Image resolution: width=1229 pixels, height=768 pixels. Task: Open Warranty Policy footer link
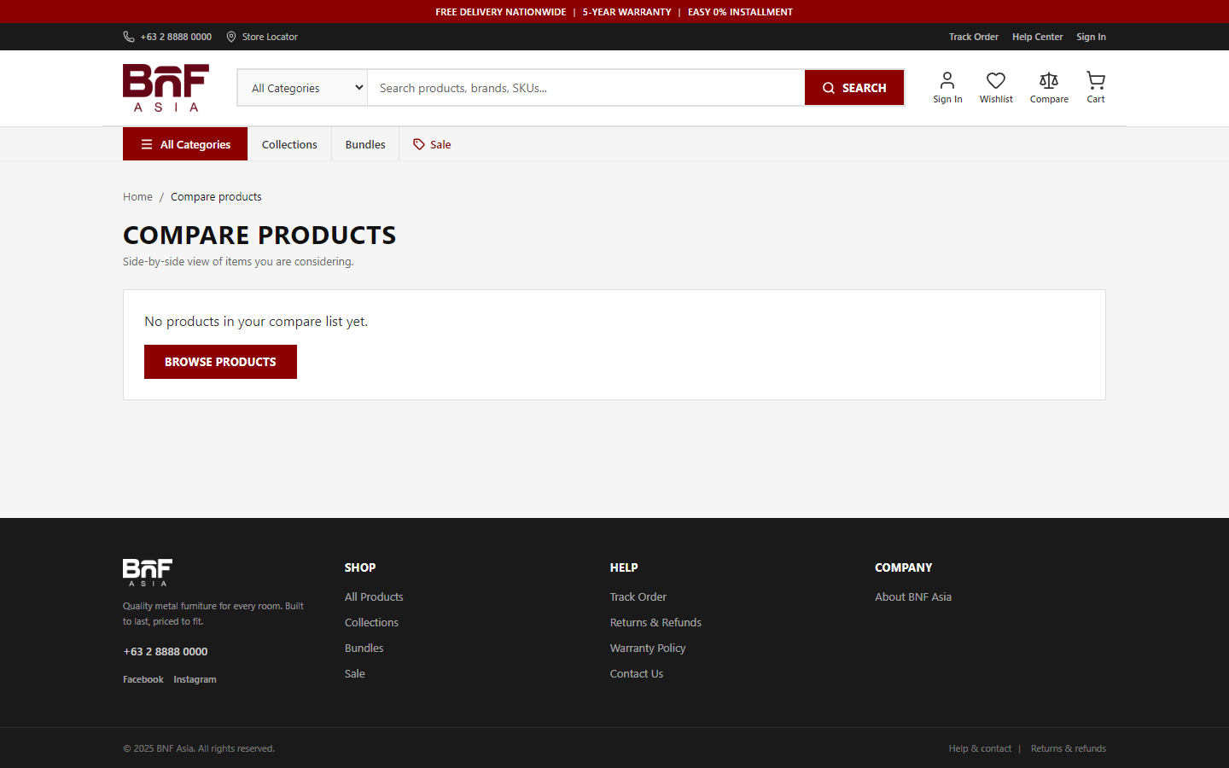click(648, 648)
